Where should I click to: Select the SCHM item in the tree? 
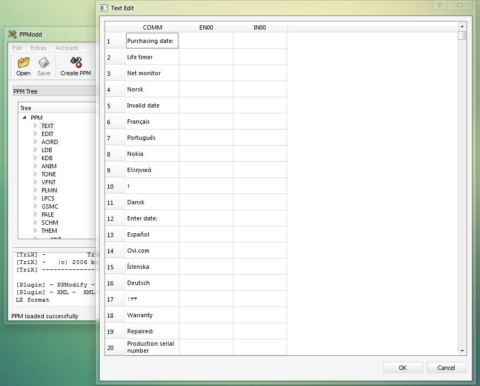click(x=50, y=223)
